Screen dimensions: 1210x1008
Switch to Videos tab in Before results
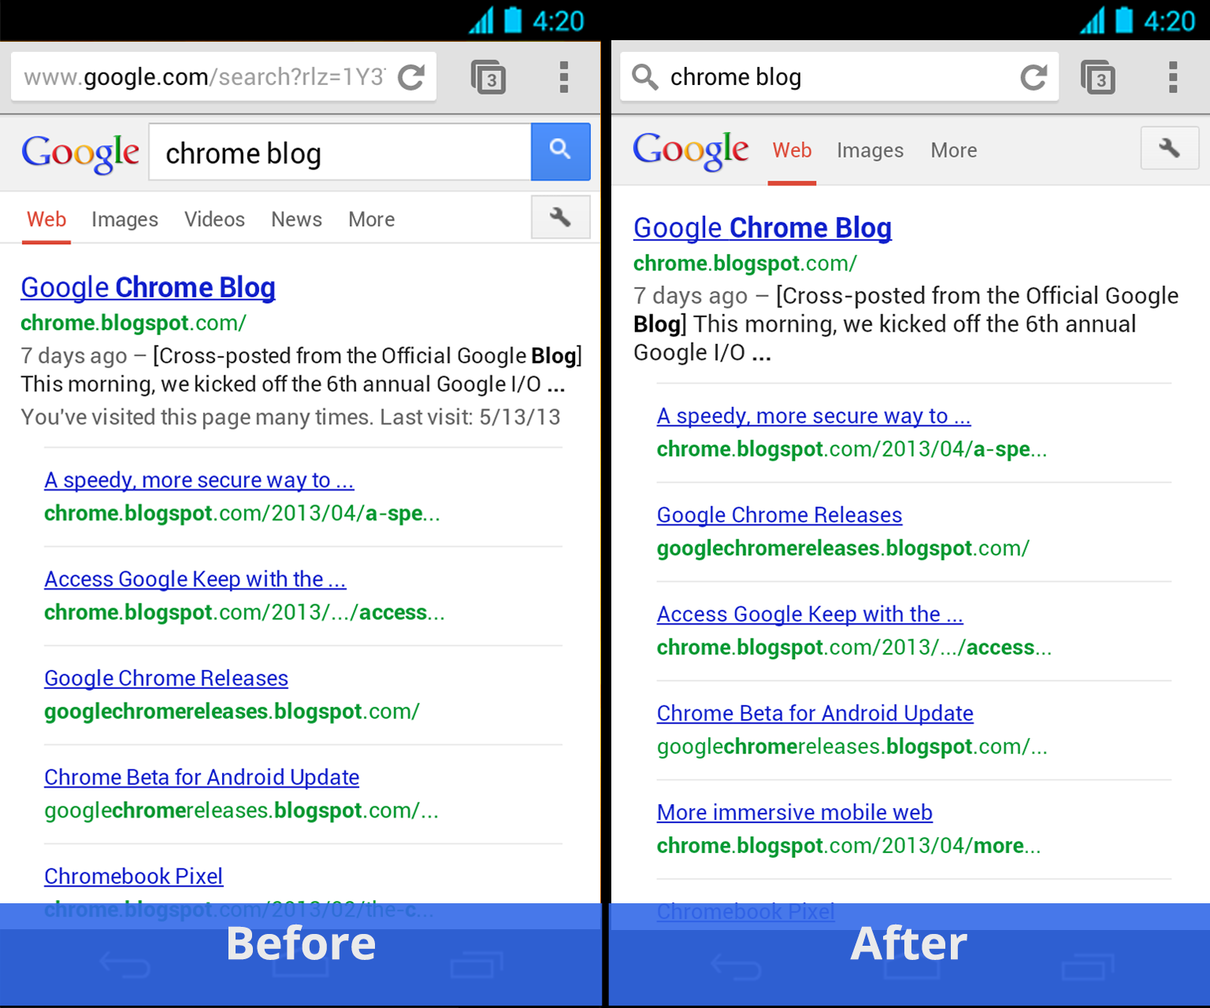coord(214,219)
